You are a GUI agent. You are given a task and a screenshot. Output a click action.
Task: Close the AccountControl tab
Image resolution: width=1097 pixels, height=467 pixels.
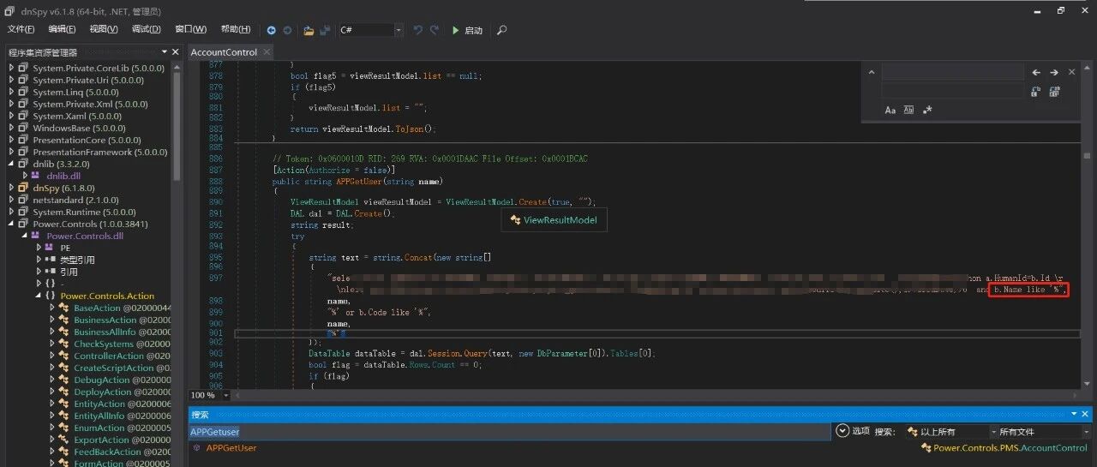[266, 52]
